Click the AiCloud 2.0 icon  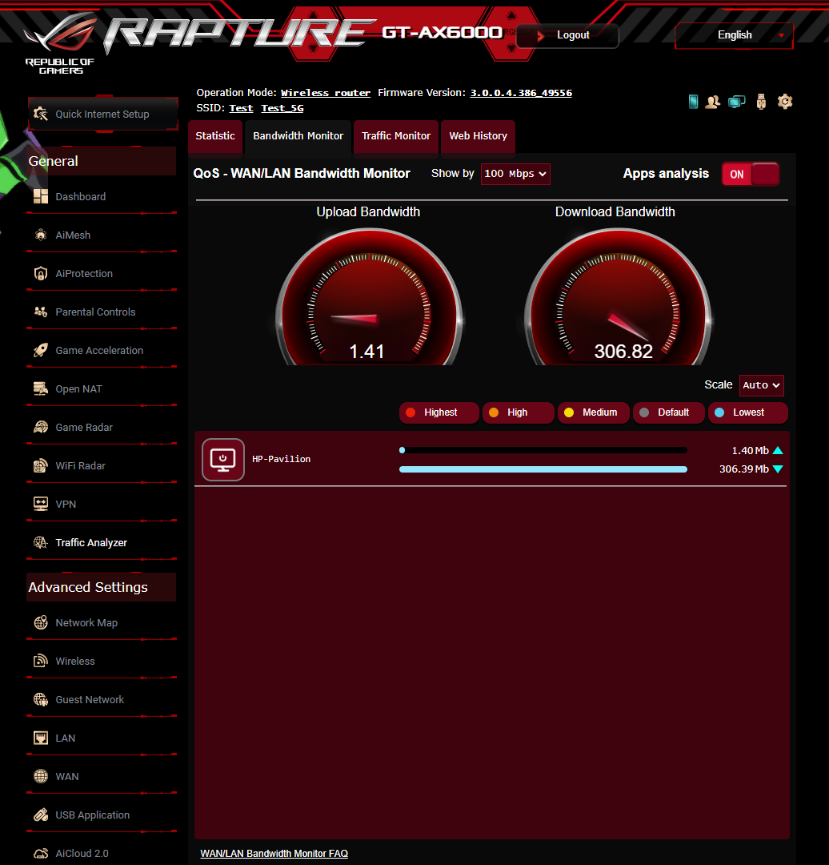tap(40, 854)
